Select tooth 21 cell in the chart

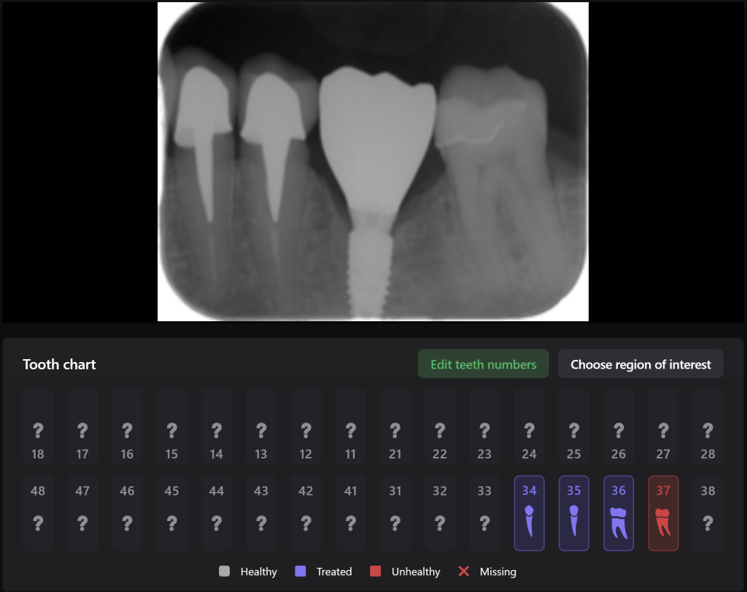[395, 428]
